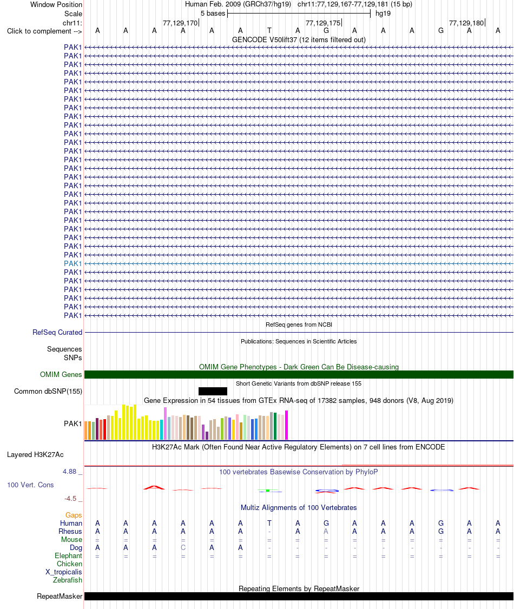The image size is (514, 609).
Task: Click the "100 Vert. Cons" label
Action: 30,485
